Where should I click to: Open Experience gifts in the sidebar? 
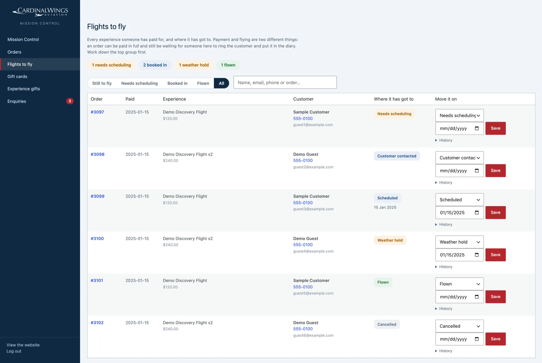pyautogui.click(x=40, y=89)
